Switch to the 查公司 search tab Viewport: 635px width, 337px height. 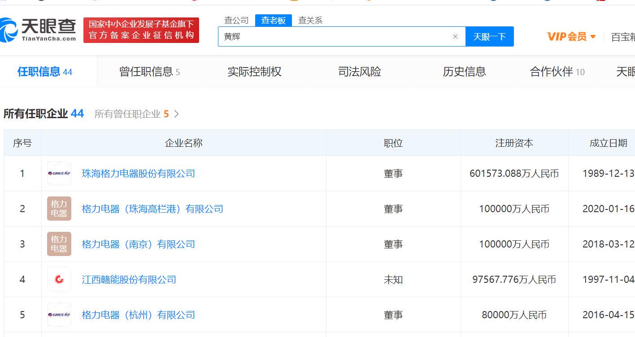click(x=236, y=20)
